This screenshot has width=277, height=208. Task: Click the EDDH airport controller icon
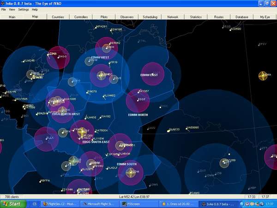(x=107, y=48)
